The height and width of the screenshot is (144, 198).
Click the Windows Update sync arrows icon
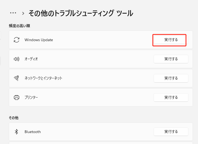(x=17, y=40)
